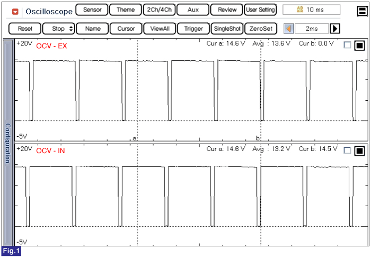Click the AB cursor time icon

[x=299, y=10]
